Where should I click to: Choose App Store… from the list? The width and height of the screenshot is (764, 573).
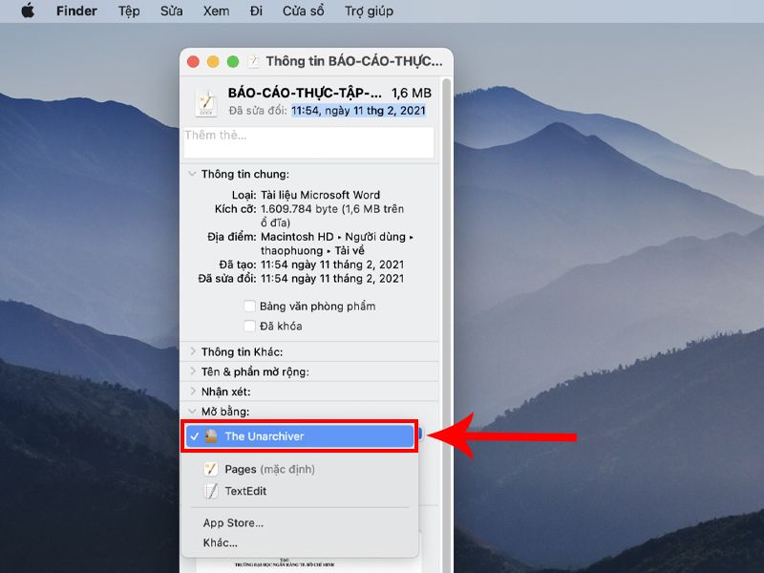coord(233,522)
